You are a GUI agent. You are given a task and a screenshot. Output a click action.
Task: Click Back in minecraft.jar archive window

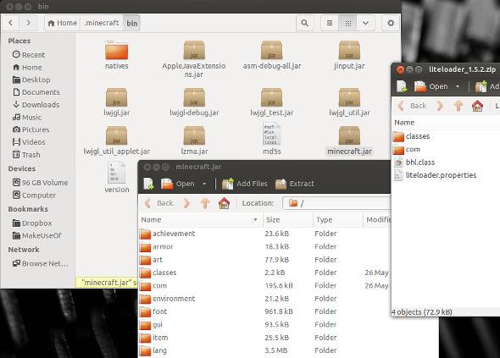158,203
